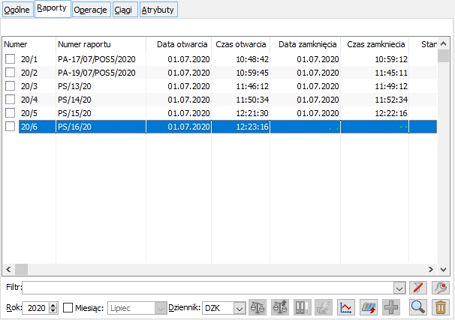Click the balance scales icon
Image resolution: width=455 pixels, height=320 pixels.
[258, 307]
